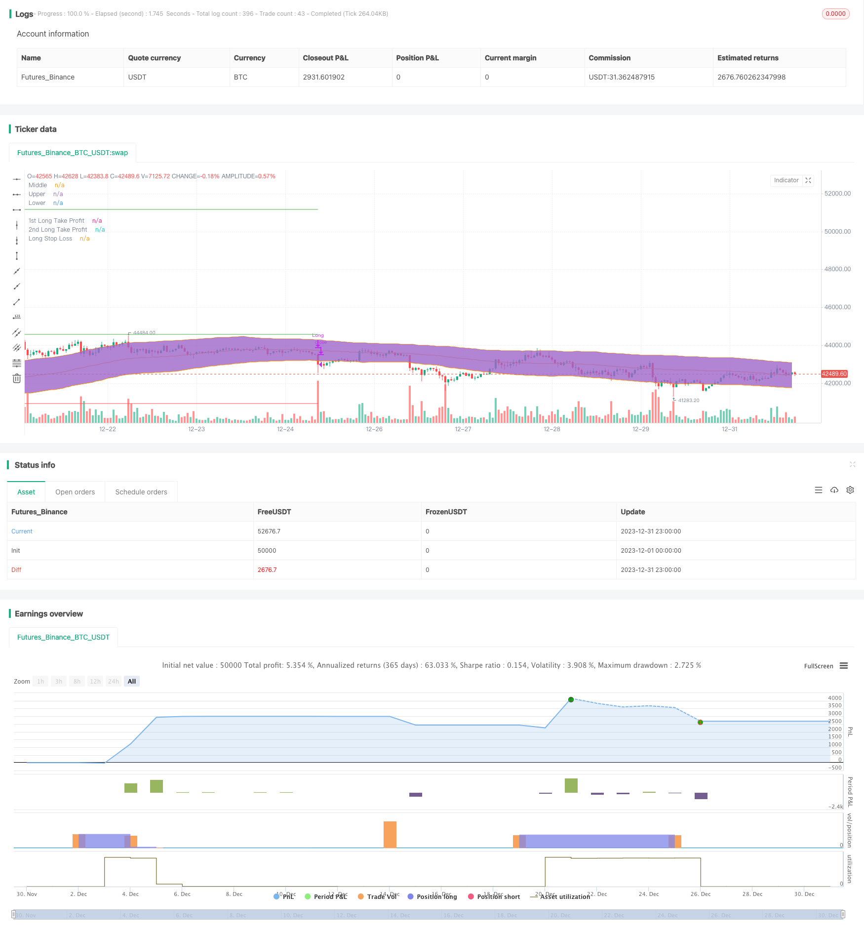
Task: Switch to the Open orders tab
Action: (75, 492)
